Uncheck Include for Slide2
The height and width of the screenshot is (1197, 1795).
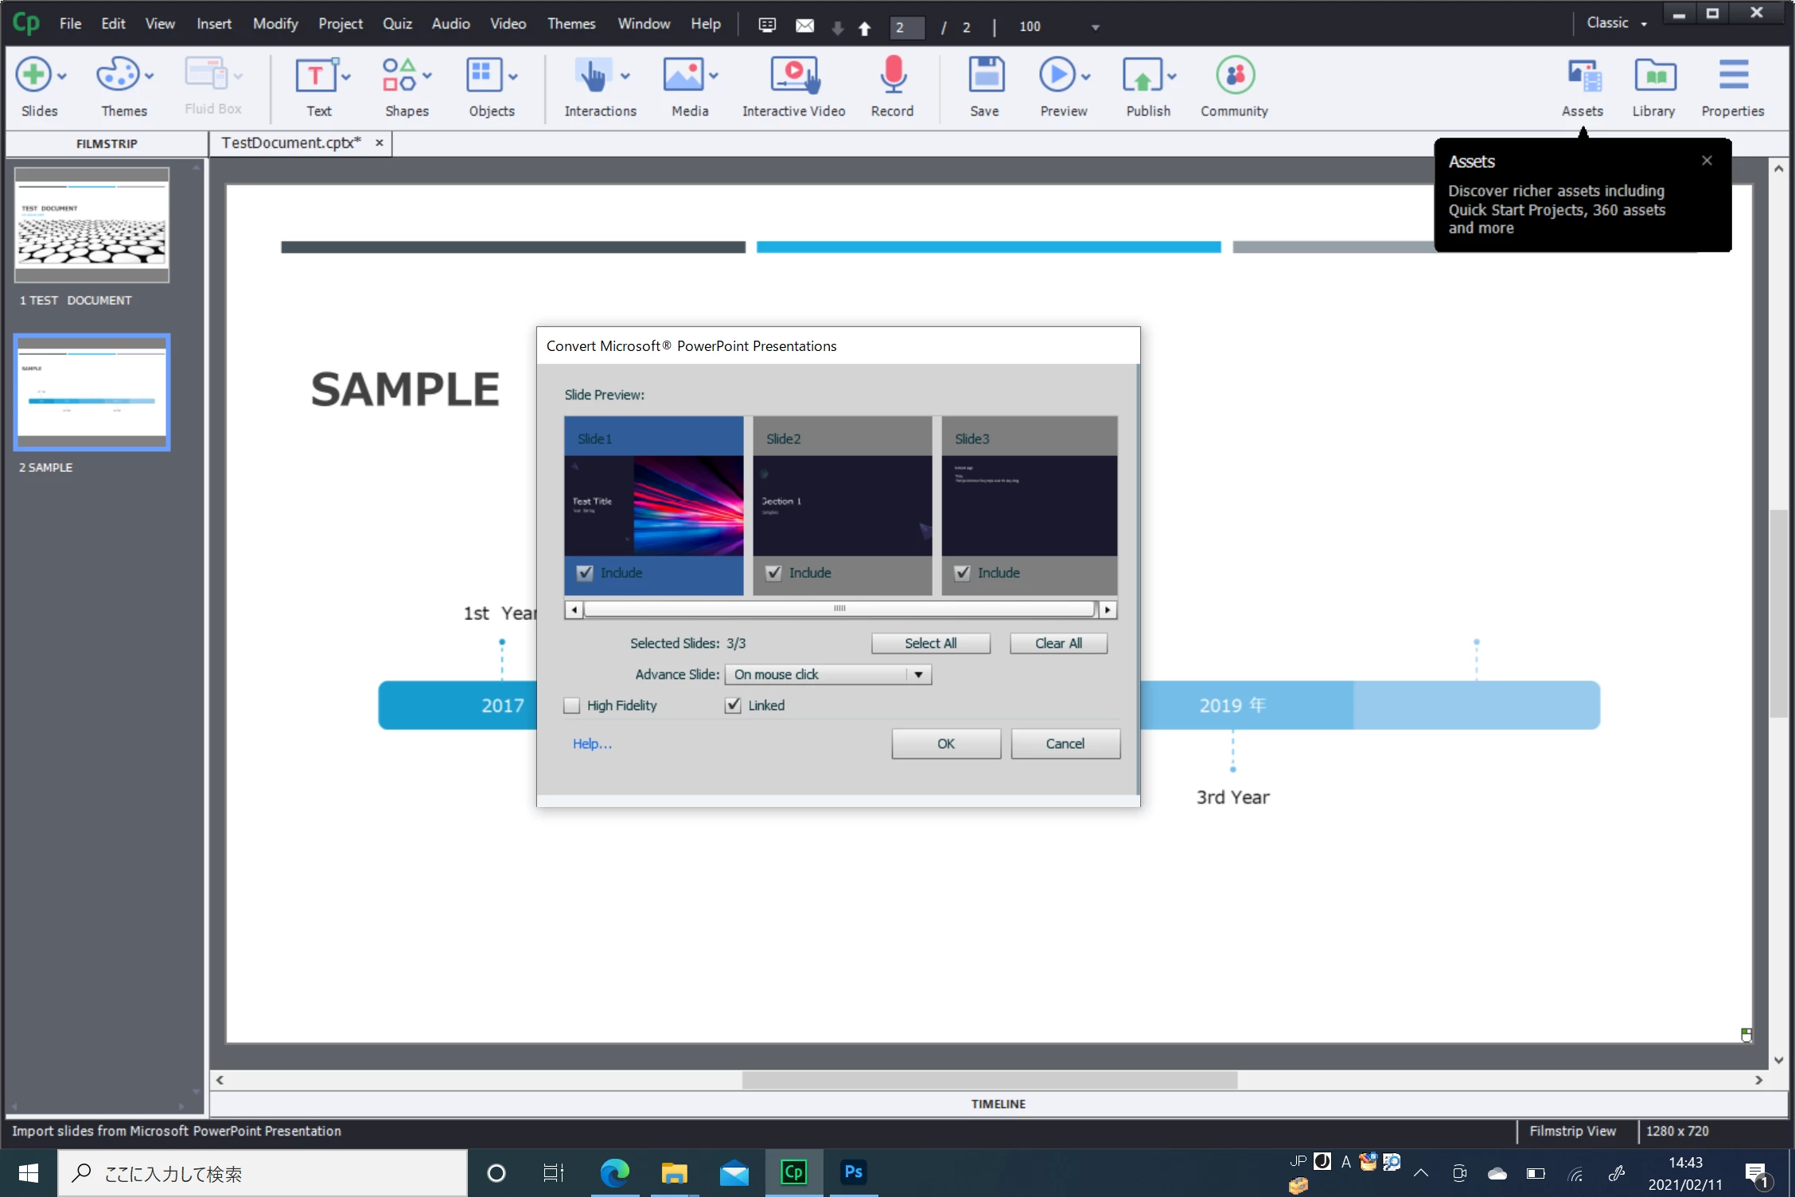tap(773, 573)
